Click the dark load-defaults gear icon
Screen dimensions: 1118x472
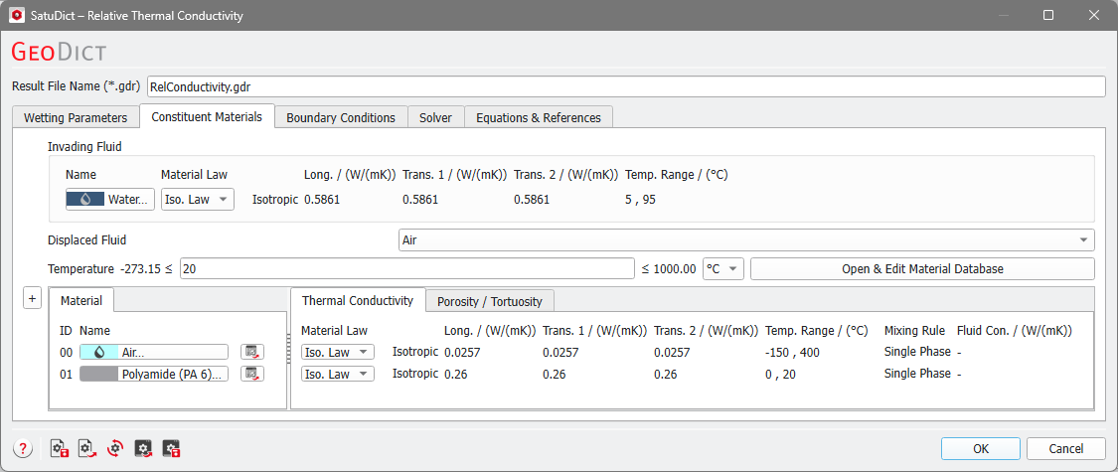click(143, 448)
